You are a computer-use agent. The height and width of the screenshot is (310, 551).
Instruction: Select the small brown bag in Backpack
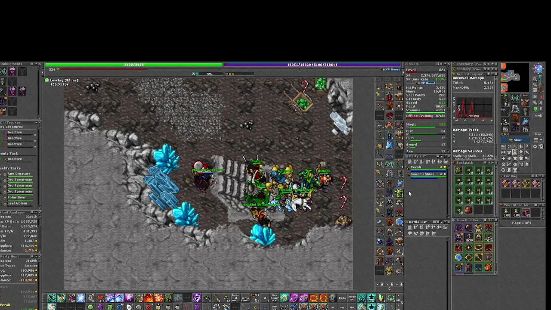[x=468, y=210]
